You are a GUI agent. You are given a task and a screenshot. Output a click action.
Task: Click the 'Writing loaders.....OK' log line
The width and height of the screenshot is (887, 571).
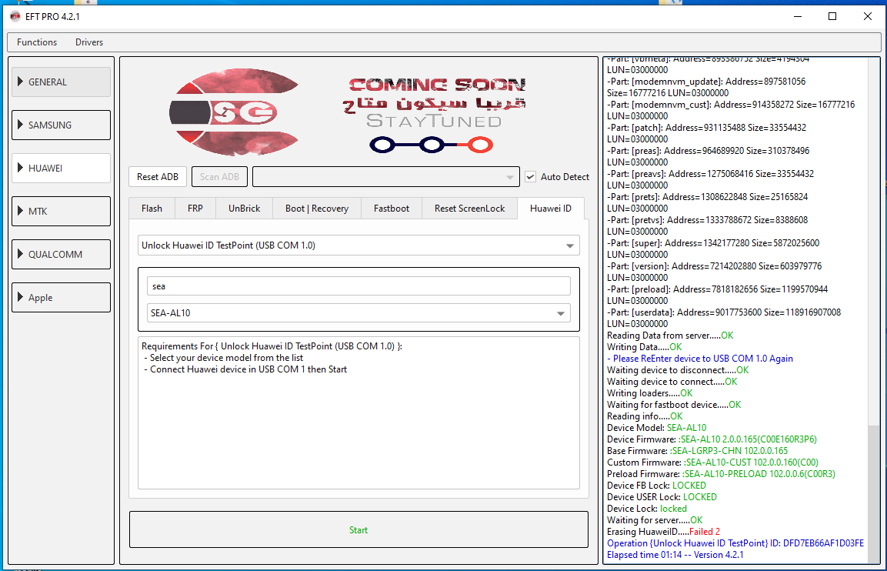point(649,392)
